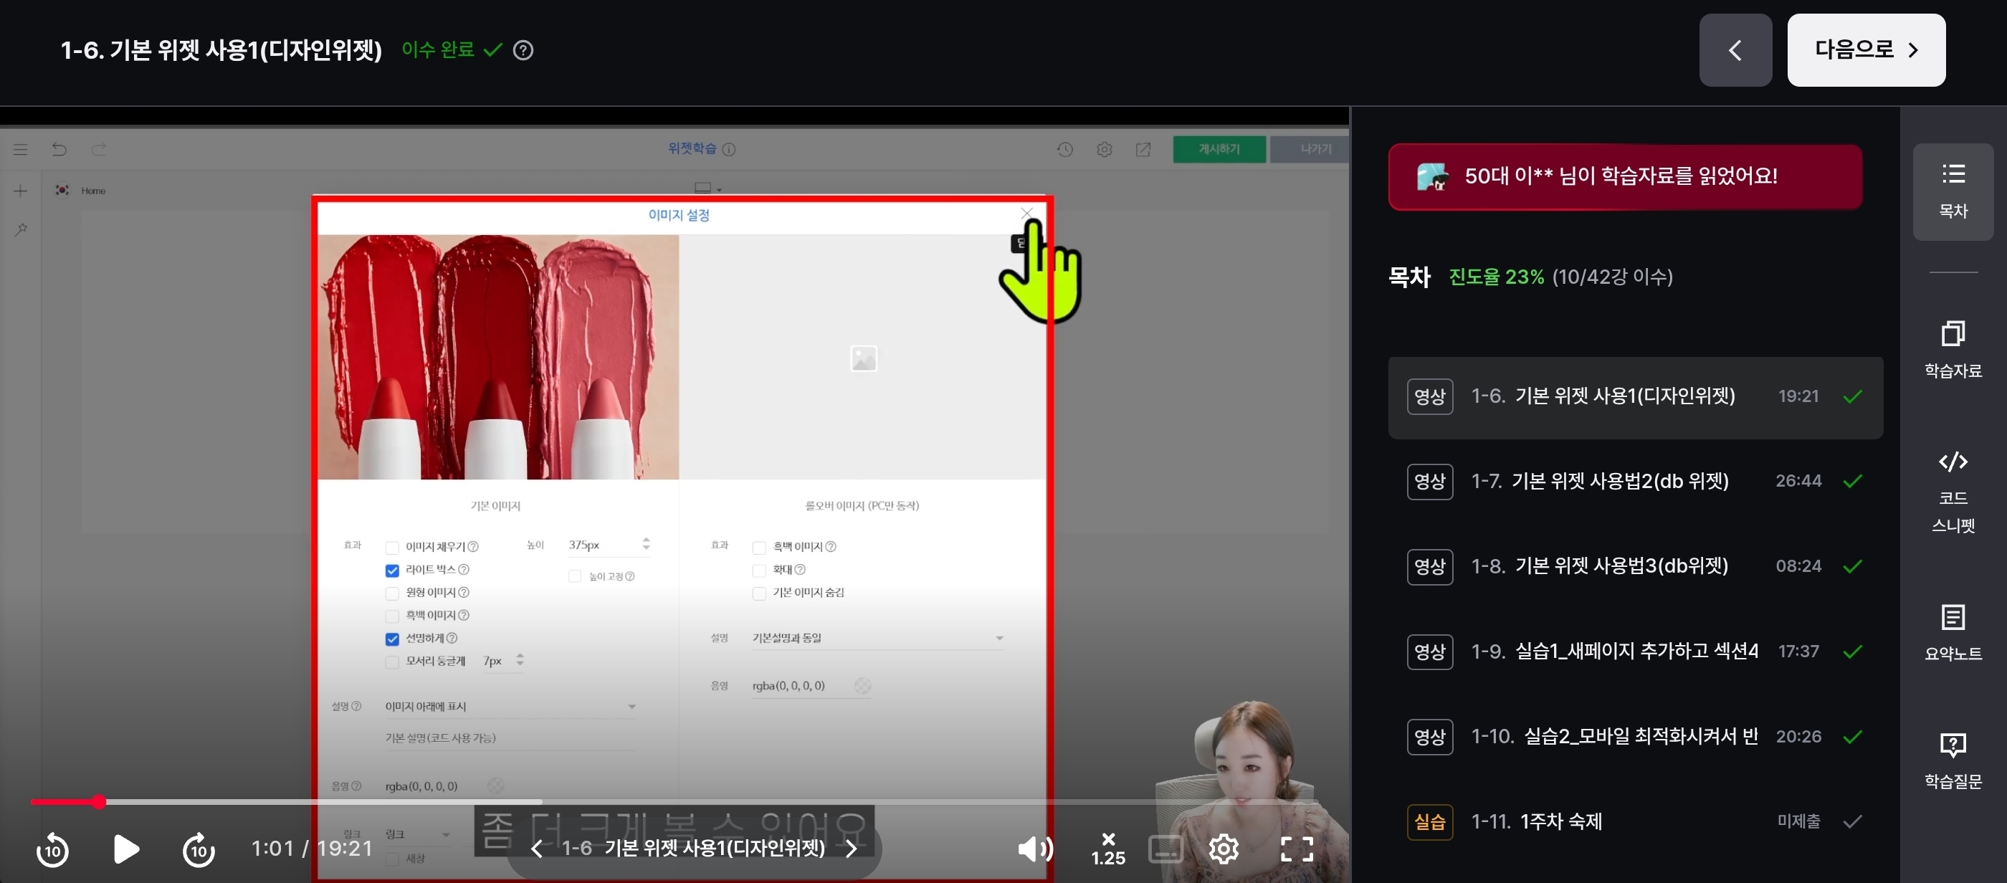
Task: Skip forward 10 seconds
Action: pyautogui.click(x=199, y=849)
